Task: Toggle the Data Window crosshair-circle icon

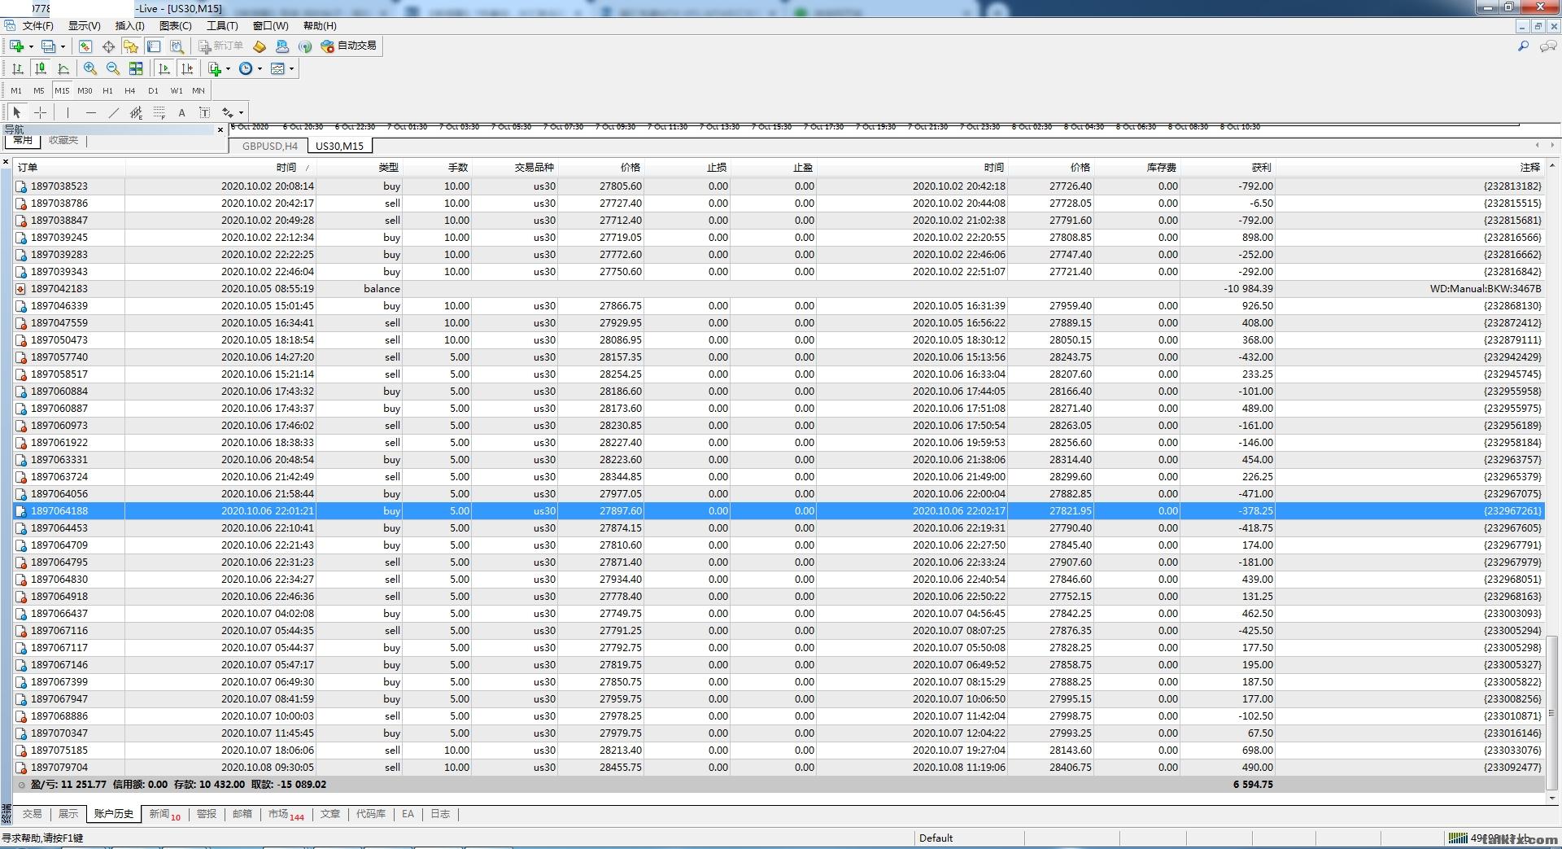Action: pyautogui.click(x=108, y=46)
